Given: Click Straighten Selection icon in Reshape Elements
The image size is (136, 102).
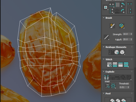Looking at the screenshot, I should [x=111, y=52].
